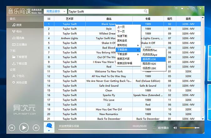Sort by 专辑 column header

tap(148, 19)
